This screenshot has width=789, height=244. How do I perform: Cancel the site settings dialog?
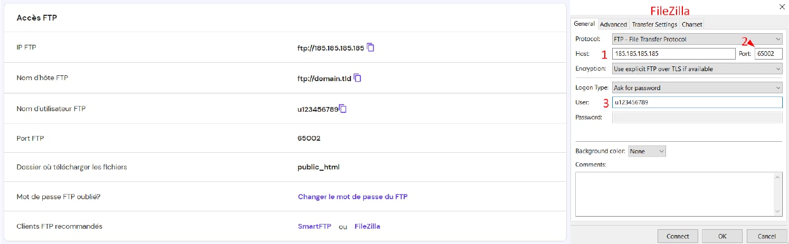coord(766,236)
